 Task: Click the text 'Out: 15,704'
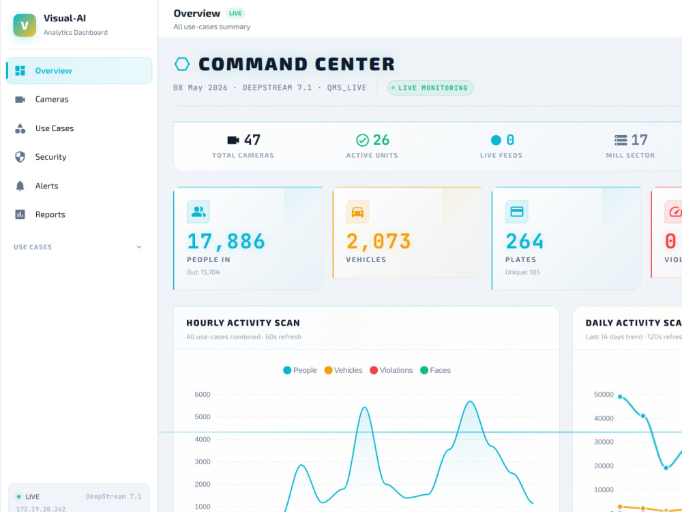[203, 272]
